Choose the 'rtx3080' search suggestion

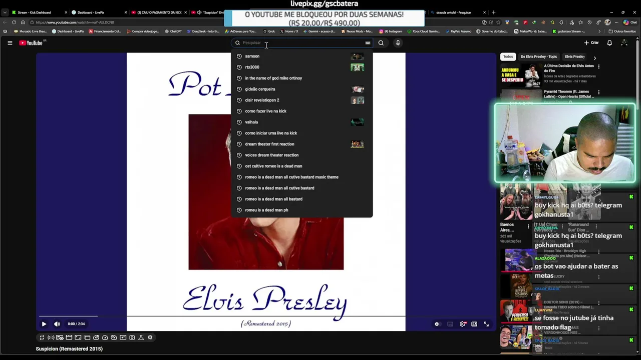pyautogui.click(x=301, y=67)
